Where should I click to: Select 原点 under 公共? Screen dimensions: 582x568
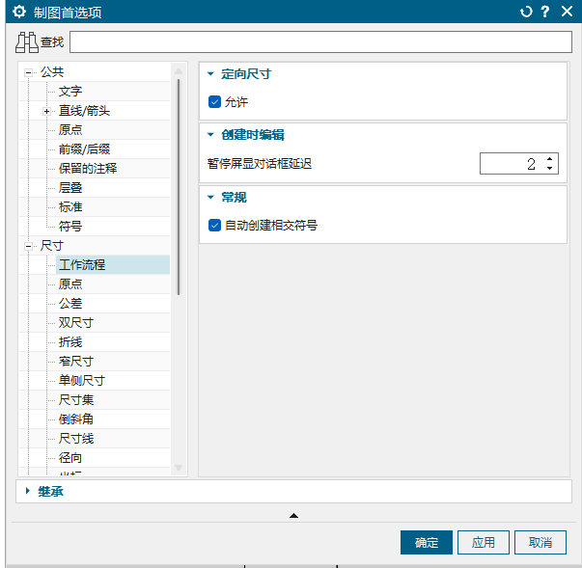click(x=70, y=130)
